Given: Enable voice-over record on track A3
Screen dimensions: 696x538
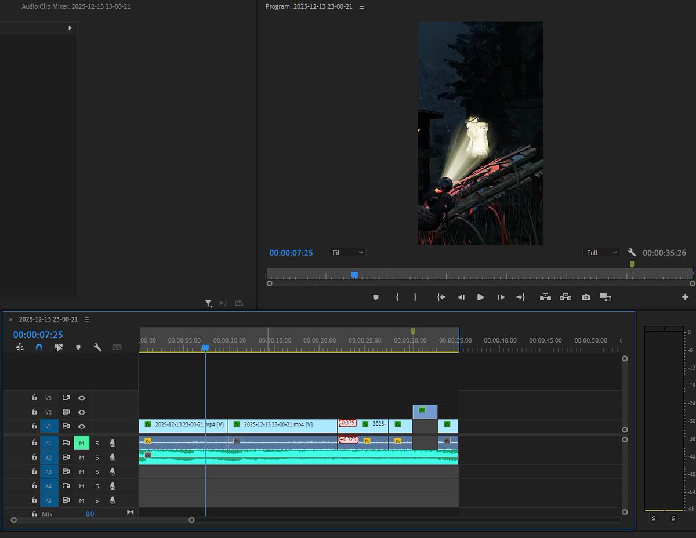Looking at the screenshot, I should coord(112,471).
